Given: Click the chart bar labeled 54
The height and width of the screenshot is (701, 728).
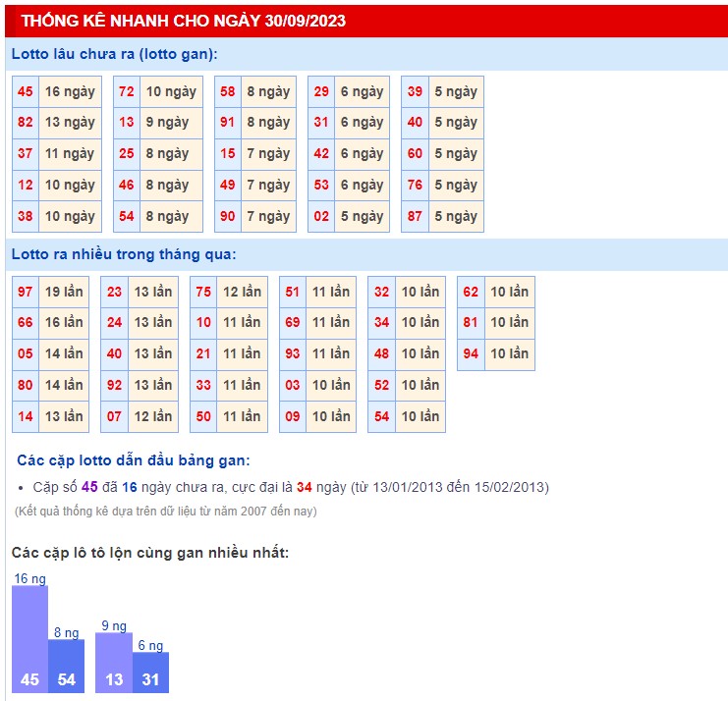Looking at the screenshot, I should [x=66, y=667].
